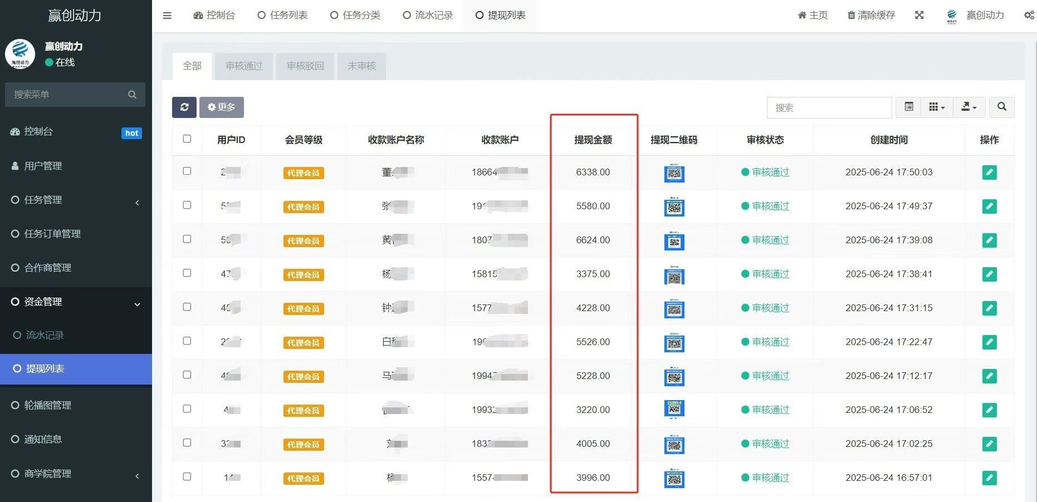Click the refresh table button

184,107
